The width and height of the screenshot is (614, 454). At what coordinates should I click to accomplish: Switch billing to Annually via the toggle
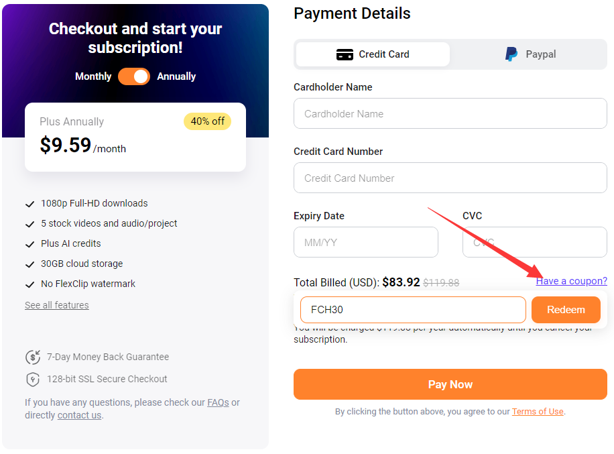(x=141, y=76)
